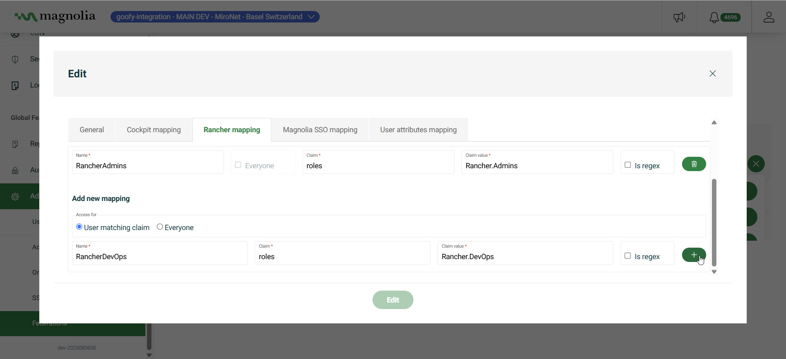Select User matching claim radio option
Image resolution: width=786 pixels, height=359 pixels.
(x=79, y=227)
